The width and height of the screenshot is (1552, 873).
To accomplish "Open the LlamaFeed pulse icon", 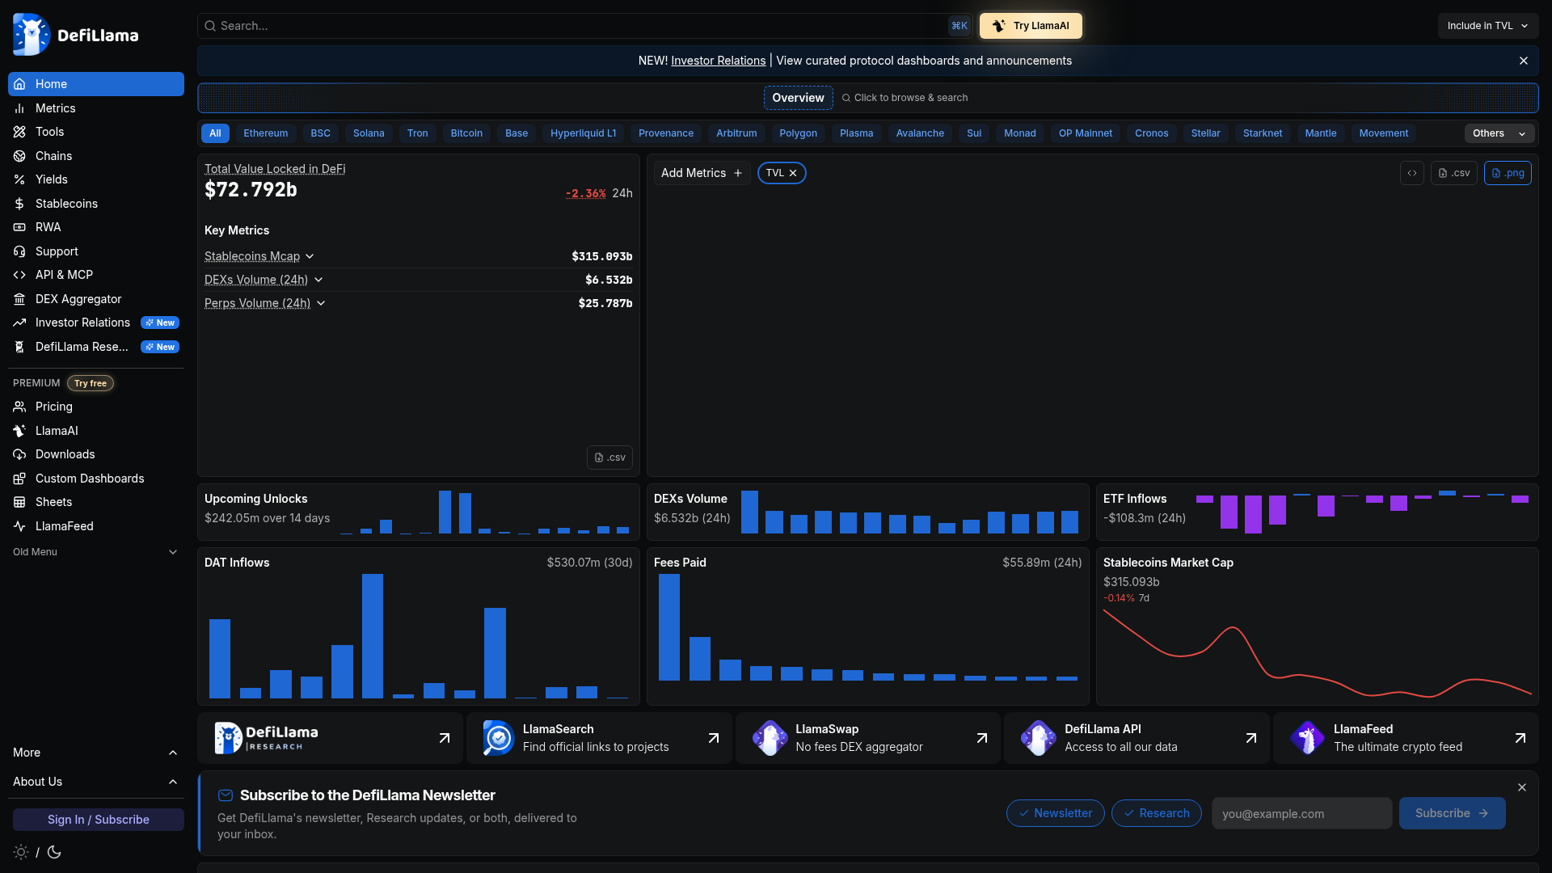I will tap(19, 526).
